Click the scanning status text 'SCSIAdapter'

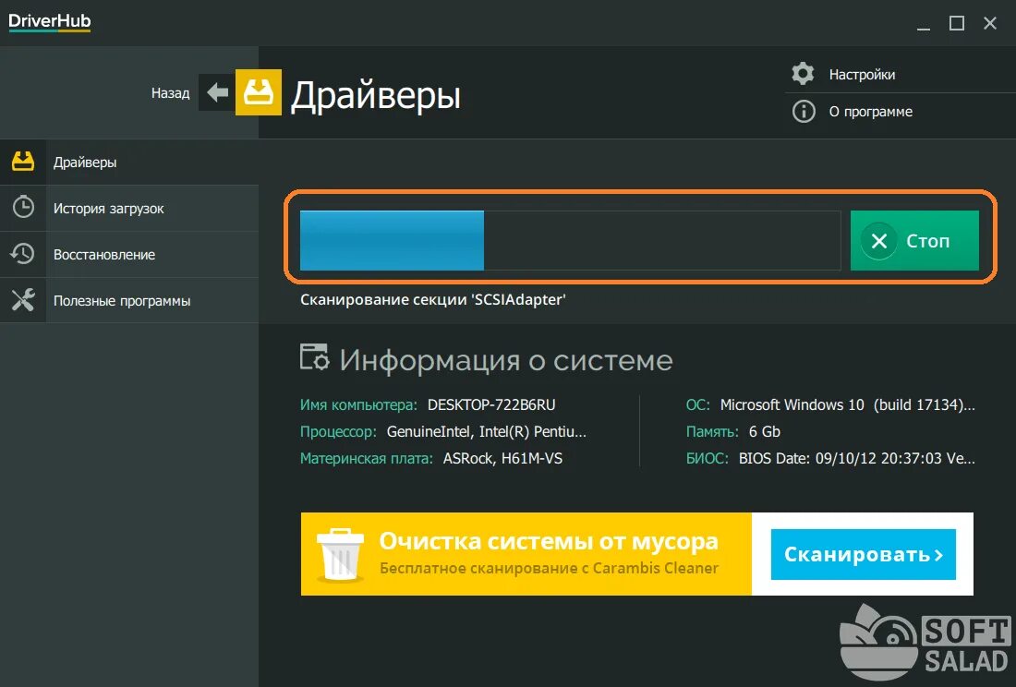click(433, 299)
